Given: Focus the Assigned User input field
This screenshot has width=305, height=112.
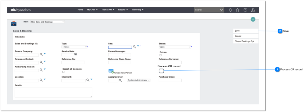Looking at the screenshot, I should point(113,81).
